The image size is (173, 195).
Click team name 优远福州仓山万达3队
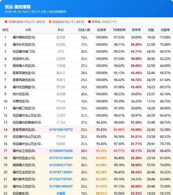point(27,115)
